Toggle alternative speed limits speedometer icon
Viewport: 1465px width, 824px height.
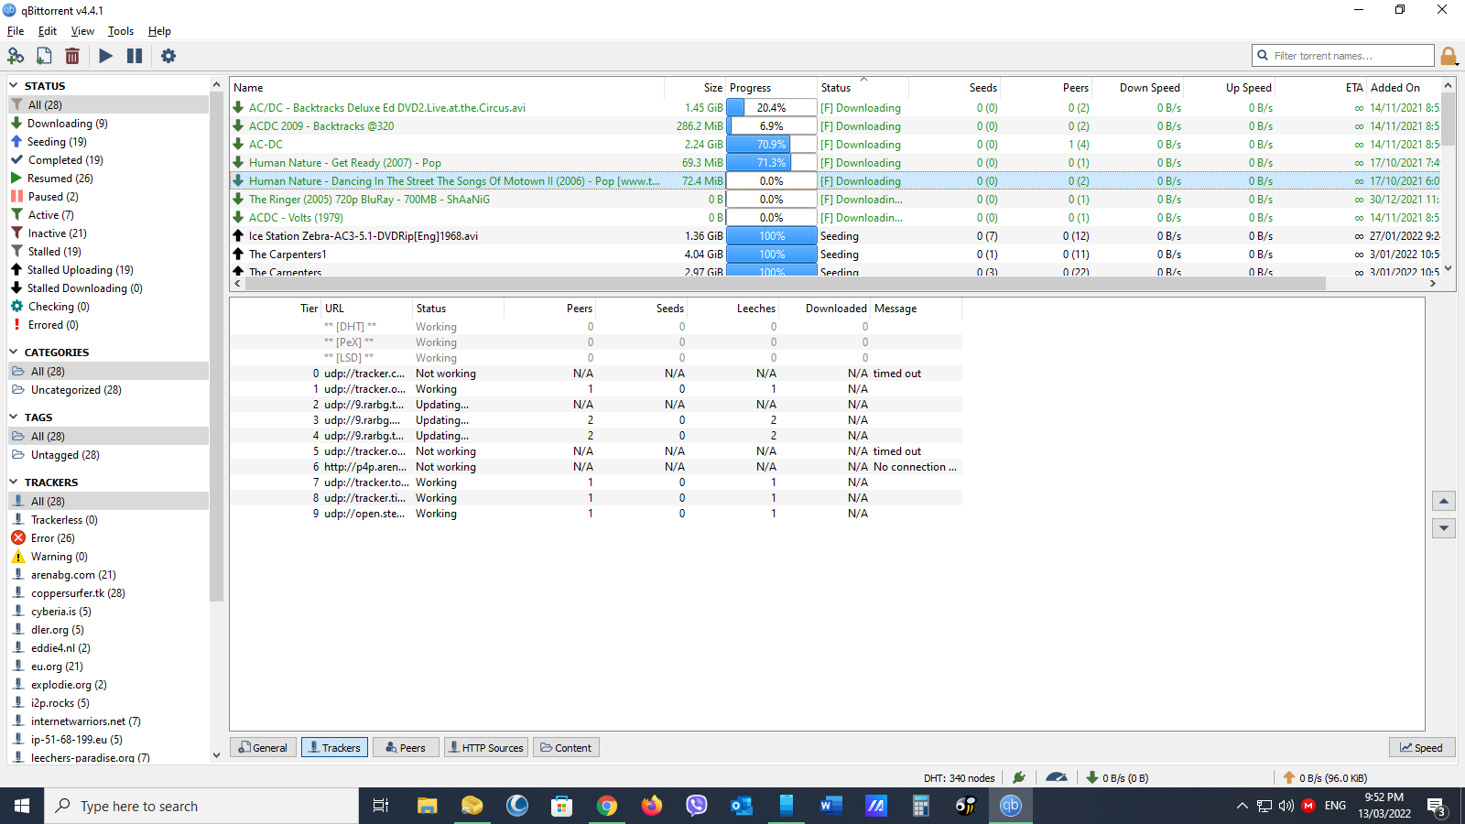[x=1057, y=777]
